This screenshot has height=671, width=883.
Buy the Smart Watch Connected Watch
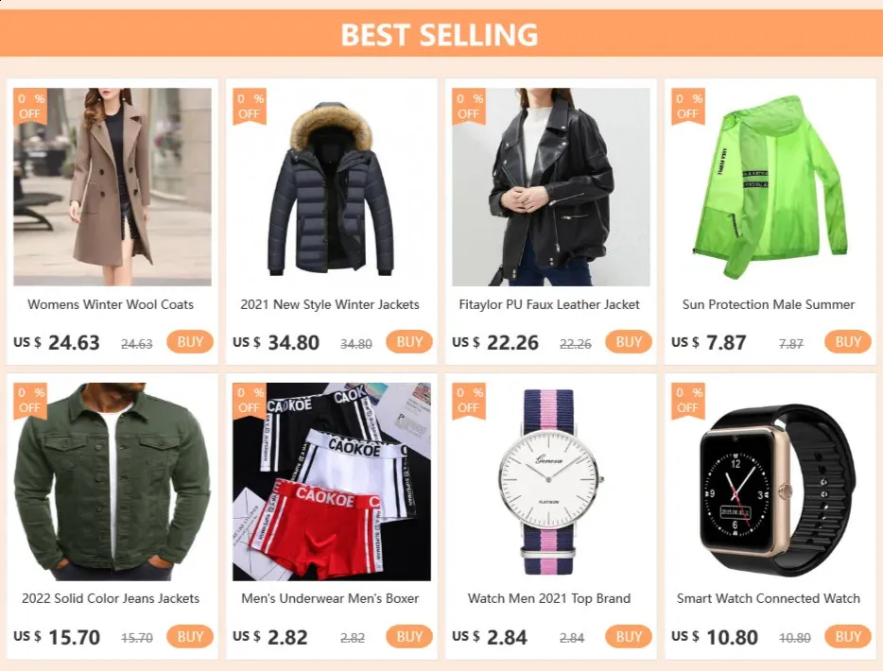pyautogui.click(x=848, y=637)
